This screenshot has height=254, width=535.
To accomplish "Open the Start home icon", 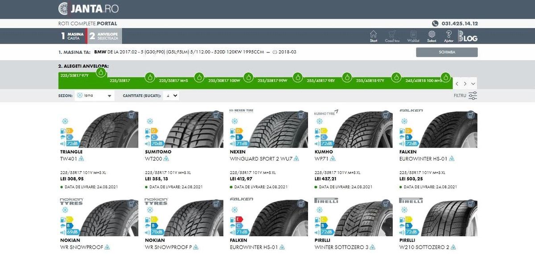I will coord(374,36).
